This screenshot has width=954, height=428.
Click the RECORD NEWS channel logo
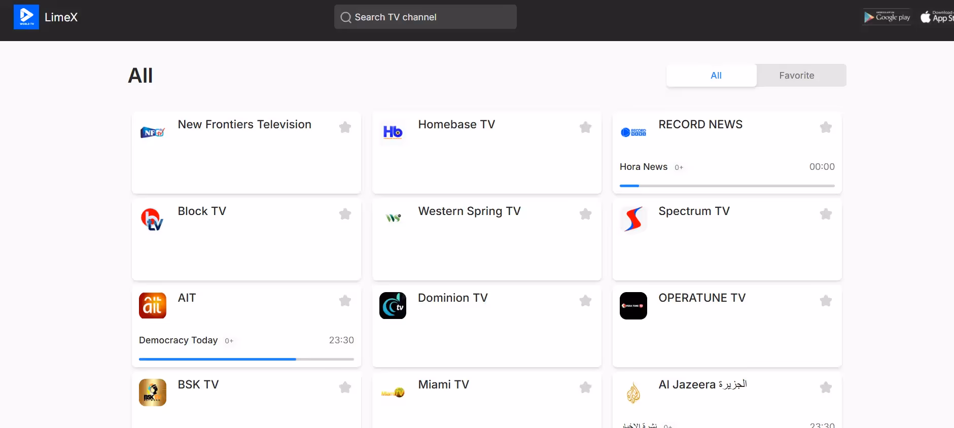coord(633,132)
